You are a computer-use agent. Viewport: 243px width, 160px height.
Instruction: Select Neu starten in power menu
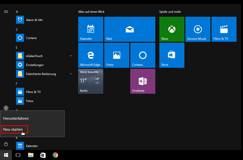[x=13, y=129]
